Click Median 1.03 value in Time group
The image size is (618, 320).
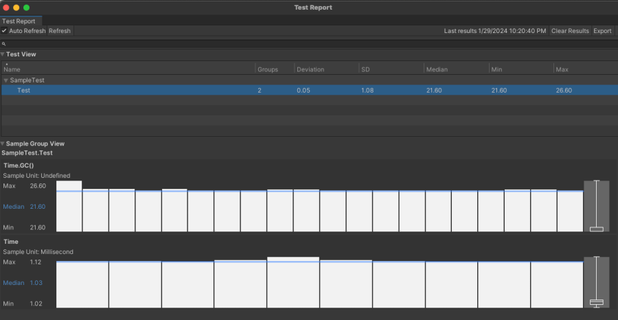pos(36,283)
